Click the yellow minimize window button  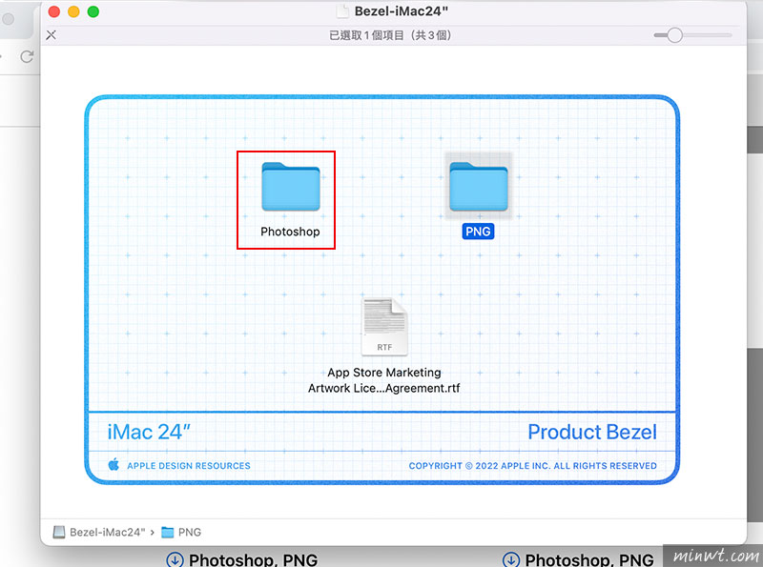coord(72,11)
